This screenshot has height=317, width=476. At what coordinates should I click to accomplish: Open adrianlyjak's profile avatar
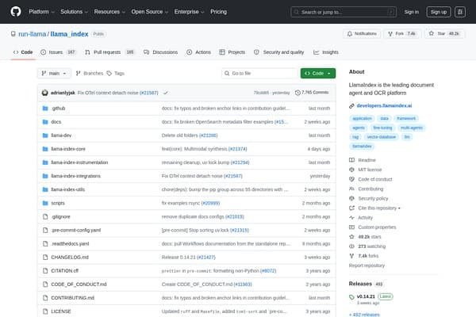45,93
